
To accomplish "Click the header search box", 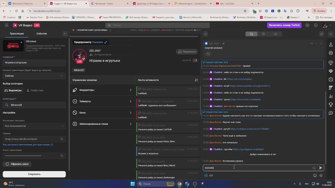I will (158, 25).
